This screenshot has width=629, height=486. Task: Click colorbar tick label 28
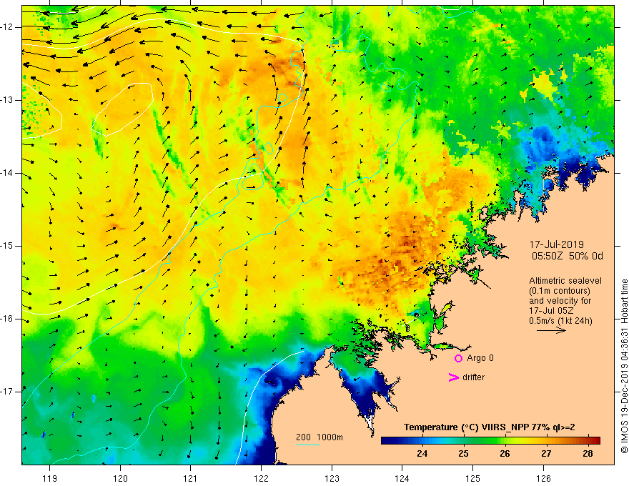click(x=588, y=454)
